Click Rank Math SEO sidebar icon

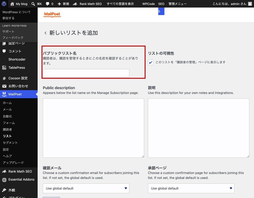click(x=4, y=171)
